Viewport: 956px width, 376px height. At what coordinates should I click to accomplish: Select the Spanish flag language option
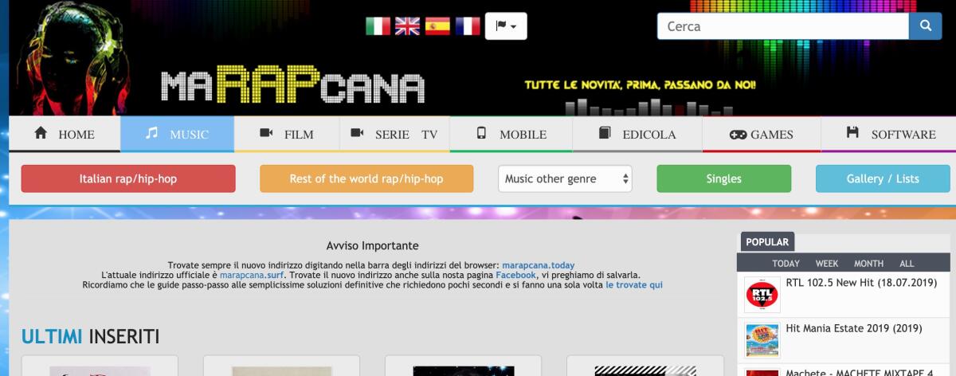(x=437, y=26)
